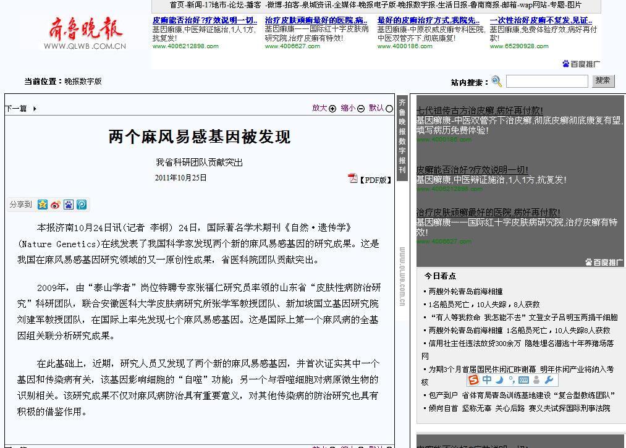This screenshot has width=626, height=448.
Task: Toggle Chinese/English input mode (中)
Action: (487, 380)
